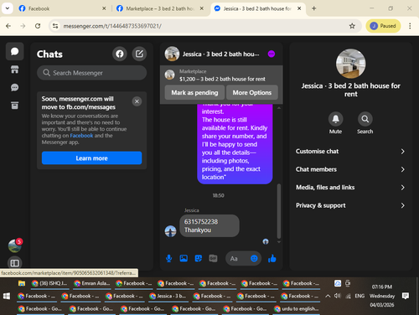Collapse sidebar using the panel icon
Viewport: 419px width, 315px height.
[14, 263]
